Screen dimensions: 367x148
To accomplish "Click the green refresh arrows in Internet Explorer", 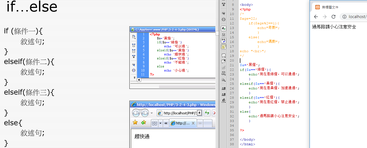I will click(x=207, y=113).
